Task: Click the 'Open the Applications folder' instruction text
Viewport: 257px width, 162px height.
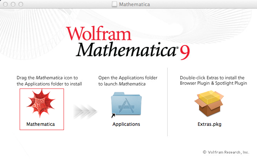Action: [x=128, y=81]
